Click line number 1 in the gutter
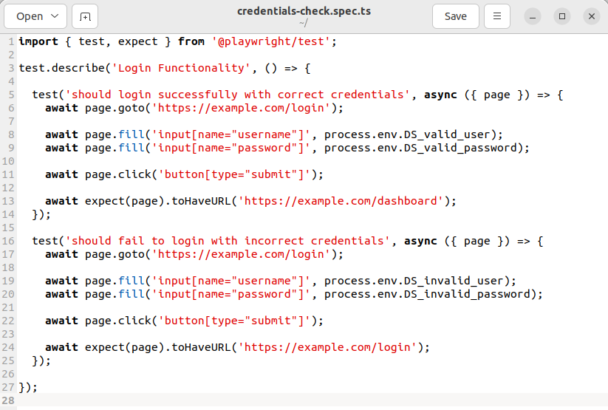 pos(10,41)
